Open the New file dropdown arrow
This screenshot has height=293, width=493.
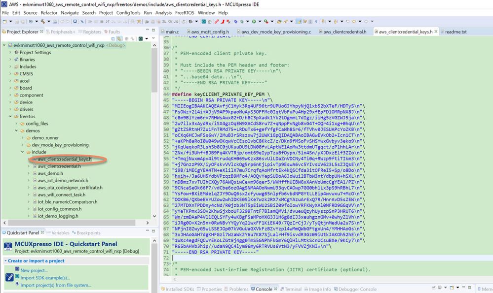tap(11, 21)
